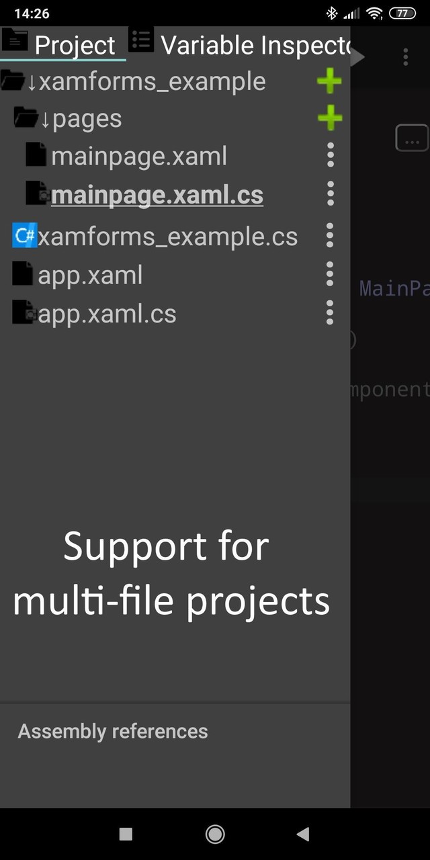This screenshot has height=860, width=430.
Task: Switch to the Project tab
Action: pos(74,44)
